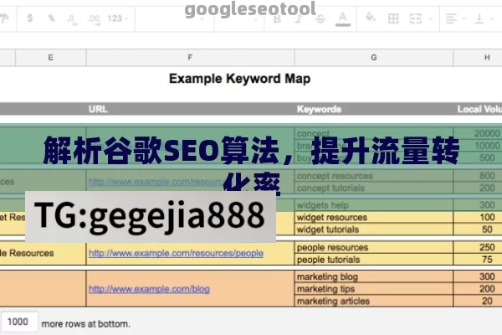This screenshot has width=502, height=335.
Task: Select column E header
Action: click(50, 58)
